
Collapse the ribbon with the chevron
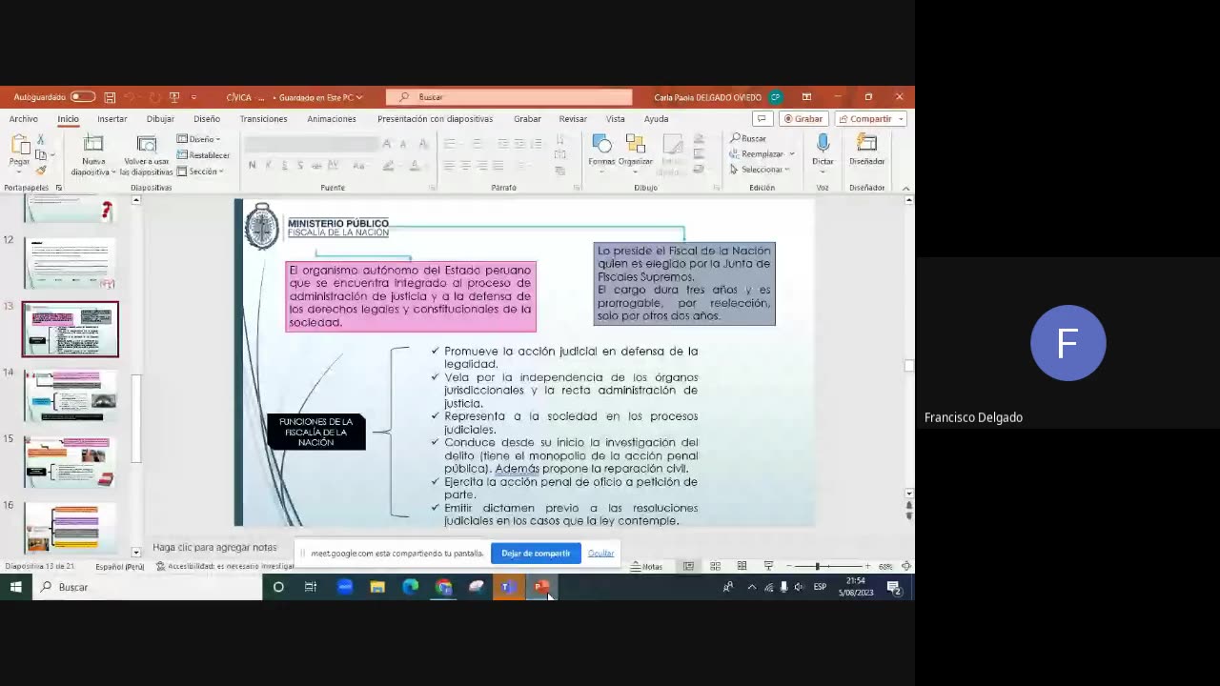[905, 188]
